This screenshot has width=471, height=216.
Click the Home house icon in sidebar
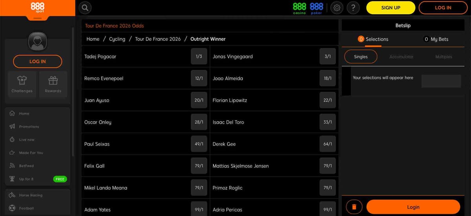click(12, 113)
